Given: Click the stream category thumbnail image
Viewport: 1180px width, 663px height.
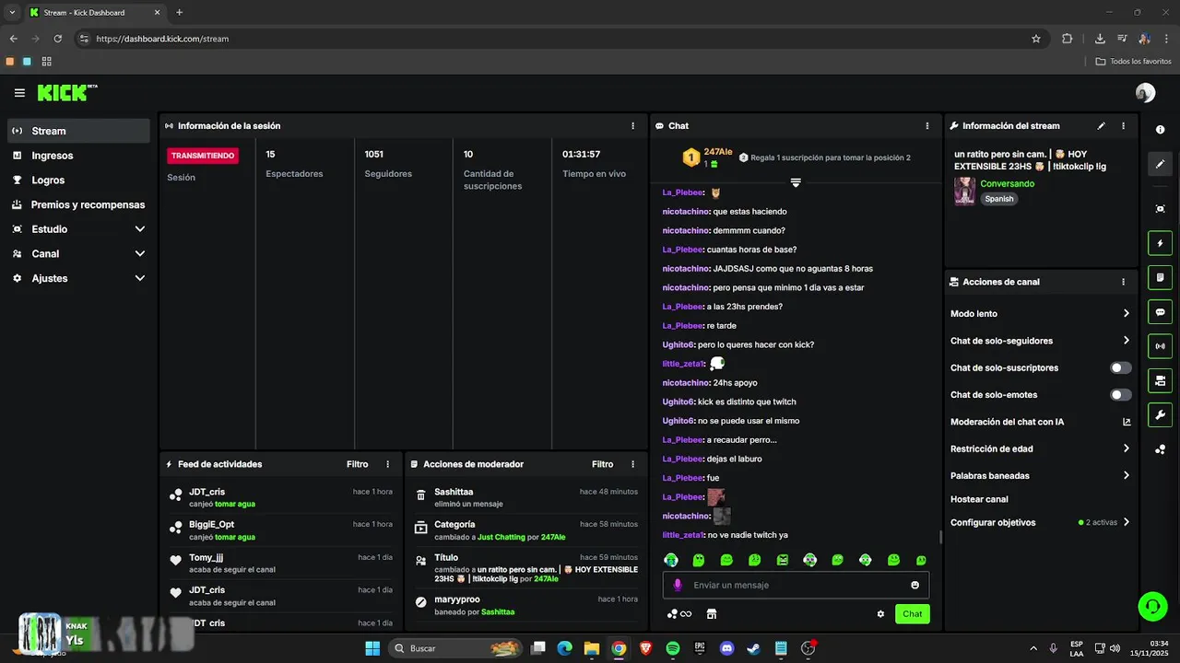Looking at the screenshot, I should (964, 192).
